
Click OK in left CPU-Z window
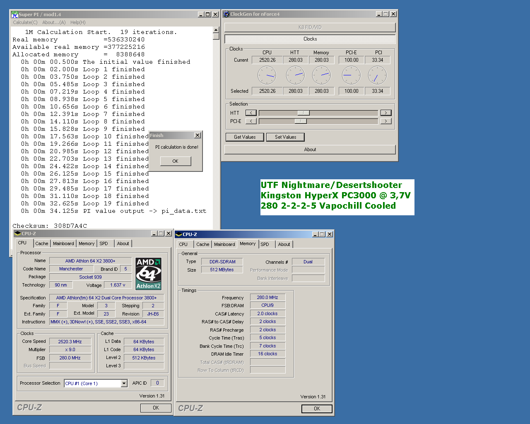(156, 408)
